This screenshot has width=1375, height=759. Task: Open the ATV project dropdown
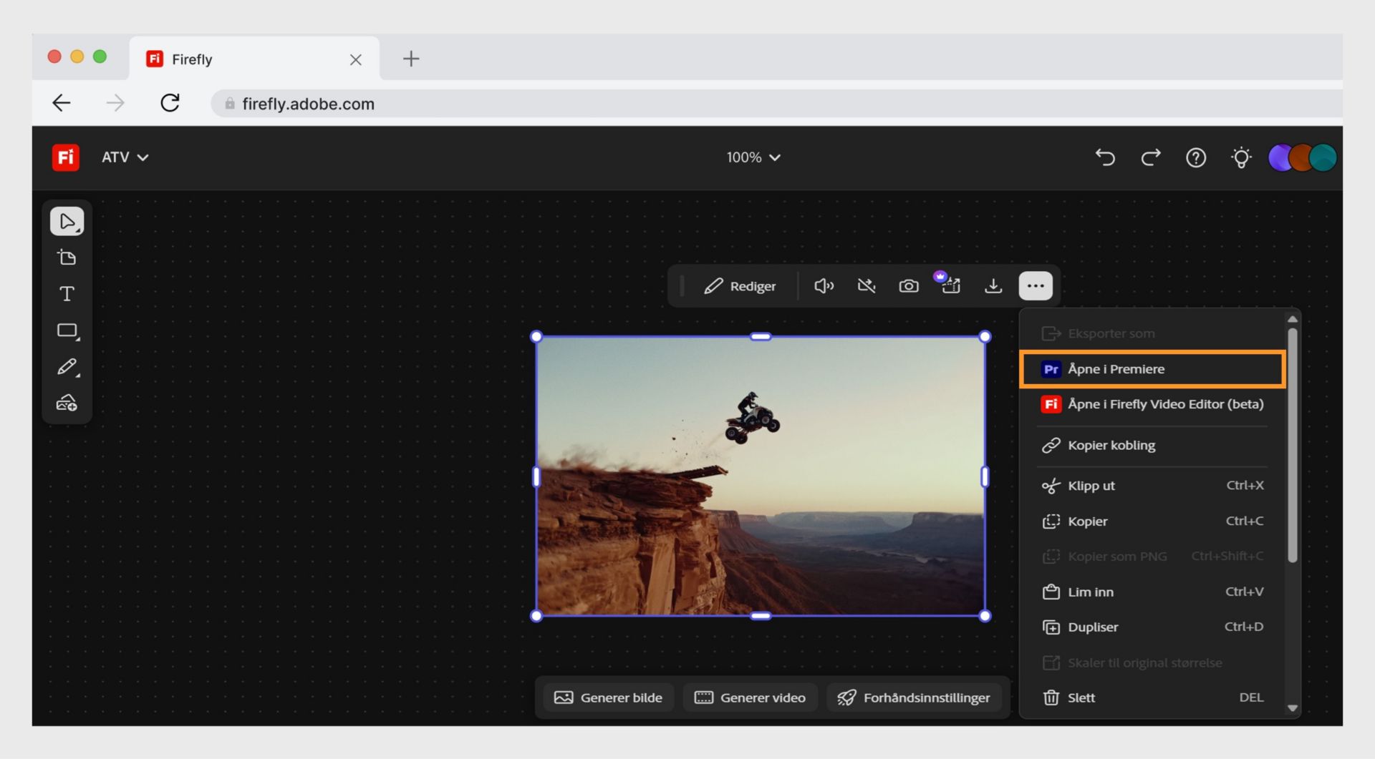(125, 157)
